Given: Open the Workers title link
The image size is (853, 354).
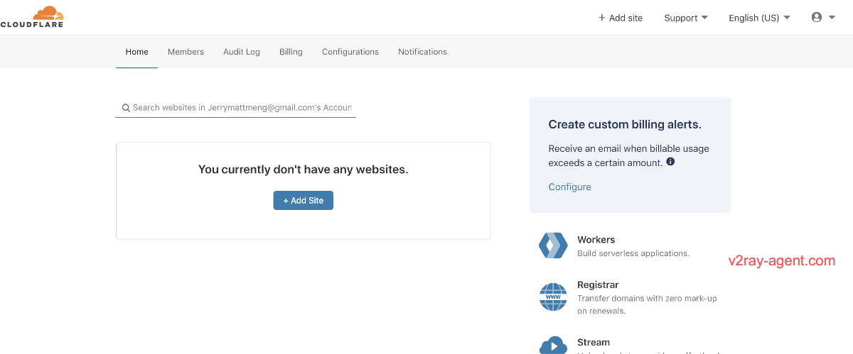Looking at the screenshot, I should (596, 240).
